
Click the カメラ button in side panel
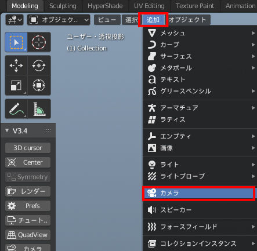[x=28, y=248]
